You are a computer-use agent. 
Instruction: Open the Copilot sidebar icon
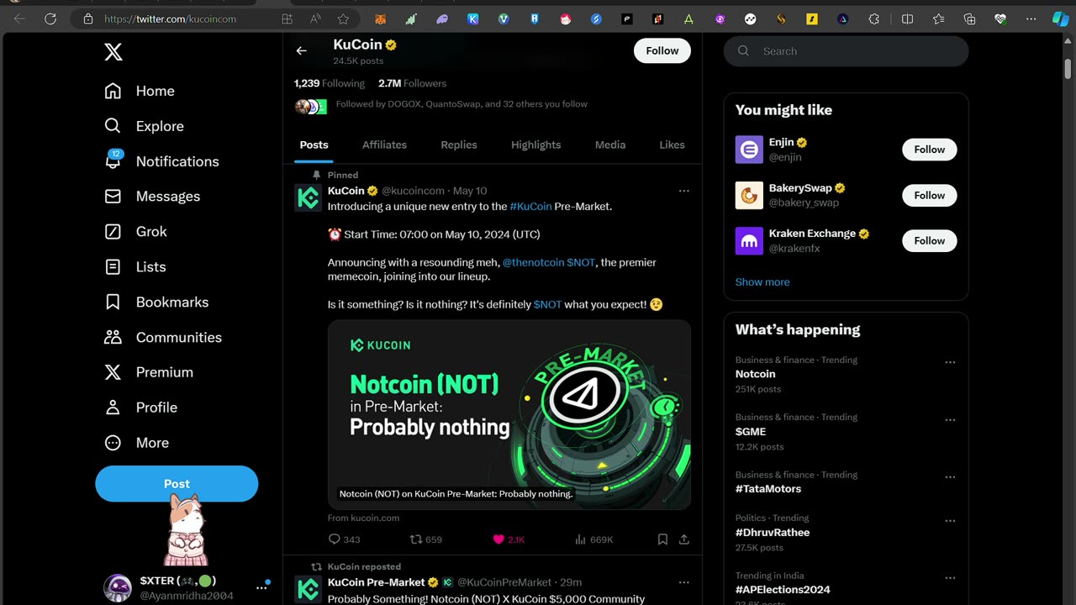pyautogui.click(x=1061, y=18)
